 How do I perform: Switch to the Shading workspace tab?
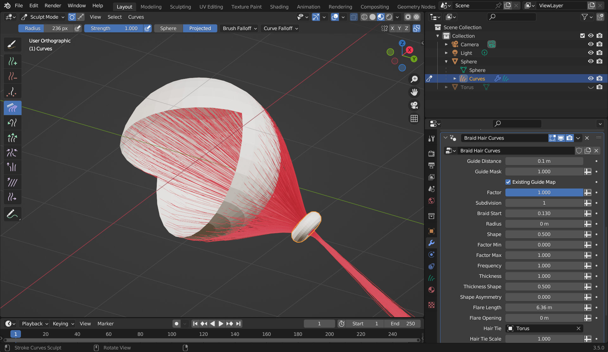pos(279,7)
